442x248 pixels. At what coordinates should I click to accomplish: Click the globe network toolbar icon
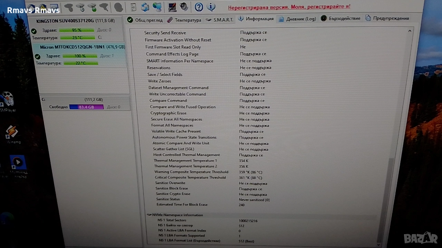157,7
